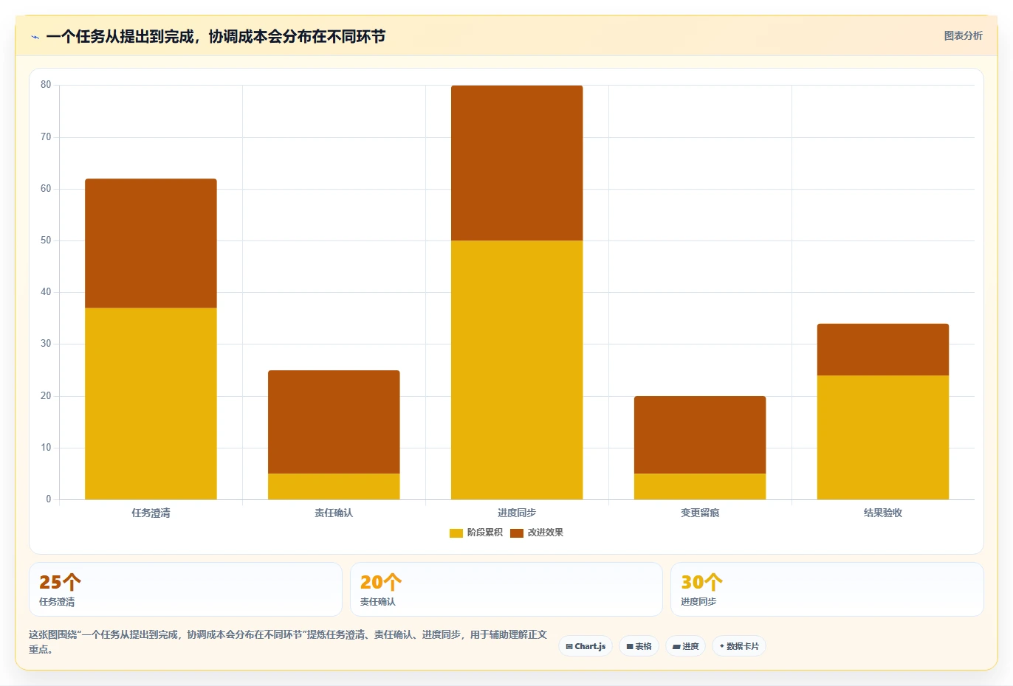Click the 责任确认 x-axis label
Image resolution: width=1013 pixels, height=686 pixels.
[x=334, y=513]
